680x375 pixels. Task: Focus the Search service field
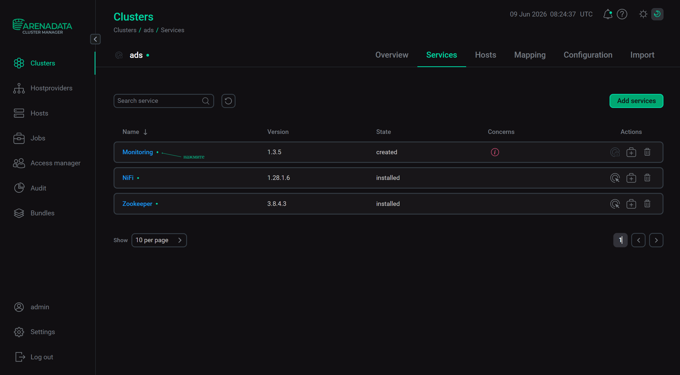[x=164, y=101]
